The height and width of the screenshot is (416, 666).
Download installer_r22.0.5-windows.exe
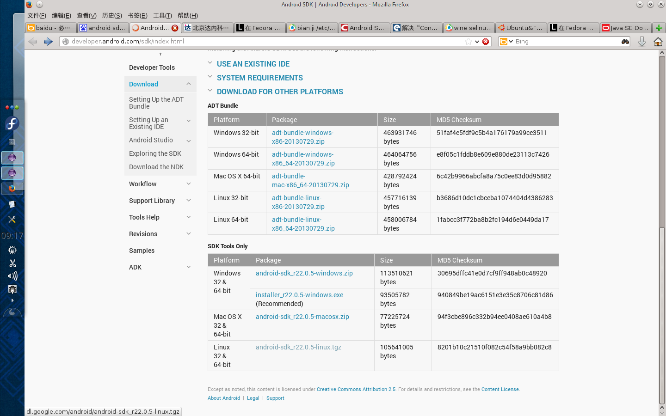pos(299,295)
